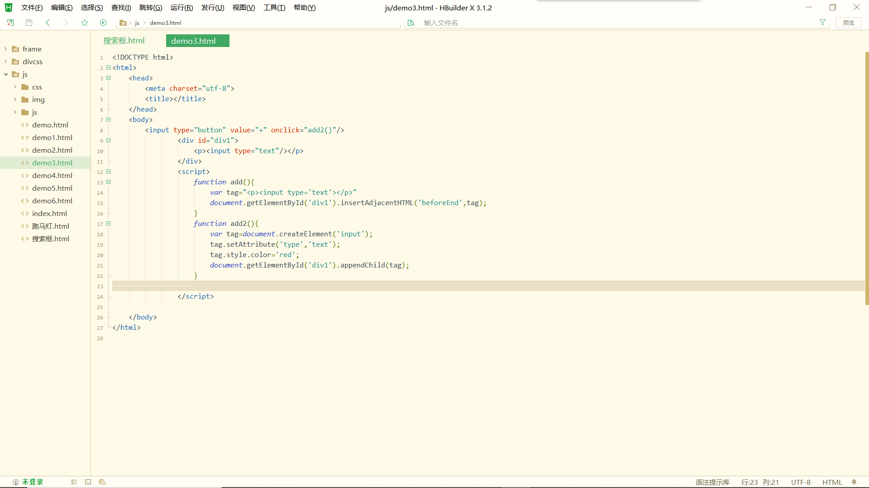Click the folder icon in breadcrumb path
Viewport: 869px width, 488px height.
pyautogui.click(x=123, y=23)
